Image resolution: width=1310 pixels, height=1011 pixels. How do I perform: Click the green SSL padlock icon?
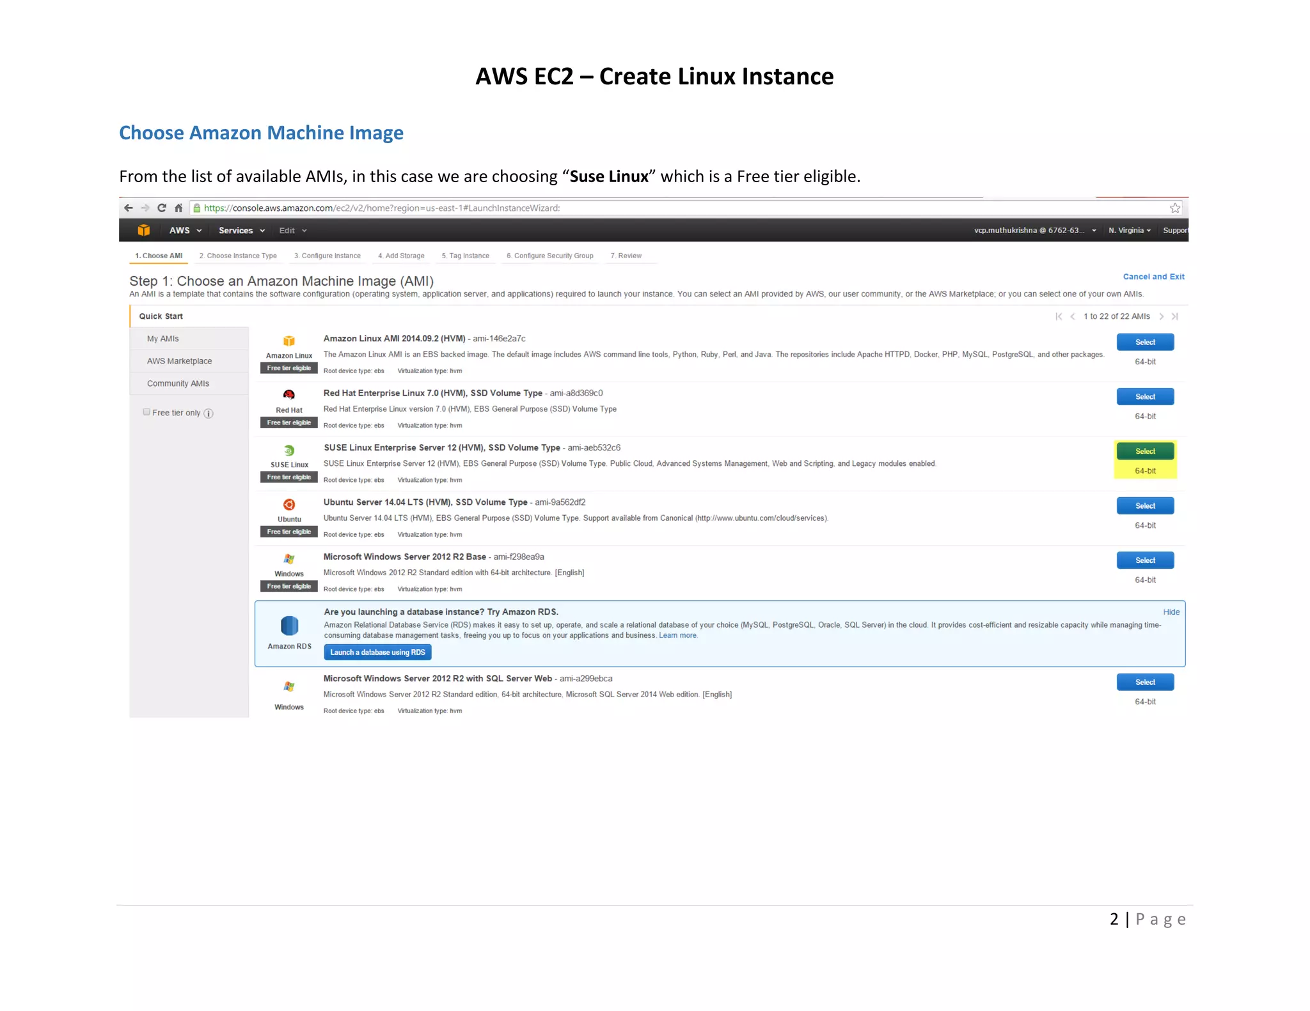[197, 208]
